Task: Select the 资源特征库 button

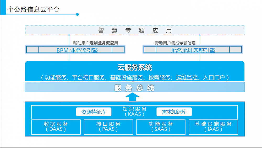Action: point(94,112)
